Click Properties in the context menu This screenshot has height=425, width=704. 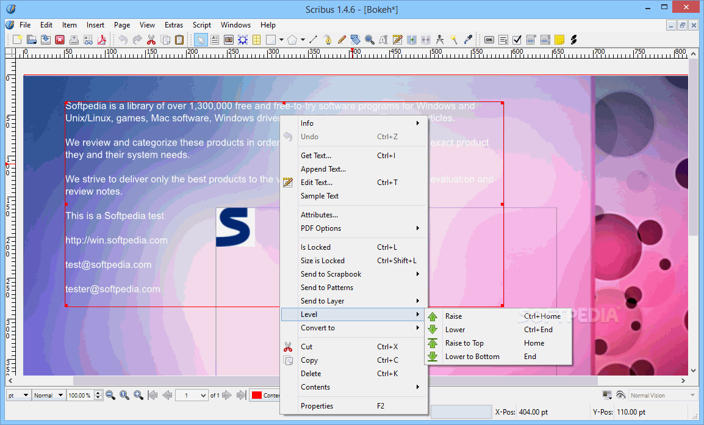(x=354, y=406)
